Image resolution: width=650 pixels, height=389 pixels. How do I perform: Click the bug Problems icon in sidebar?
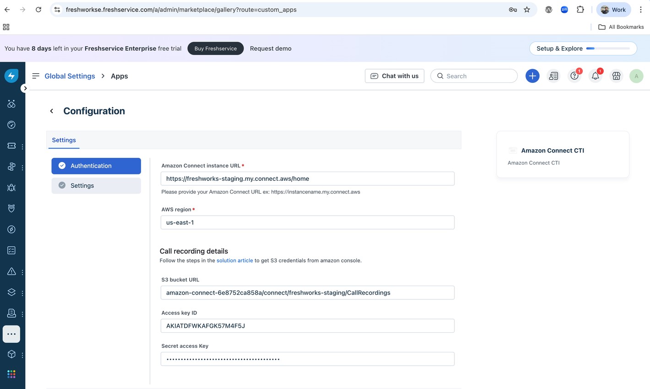point(11,188)
